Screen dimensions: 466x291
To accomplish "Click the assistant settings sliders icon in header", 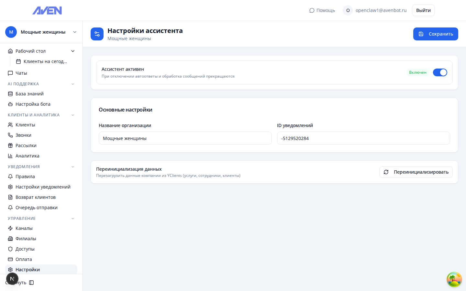I will pos(97,34).
